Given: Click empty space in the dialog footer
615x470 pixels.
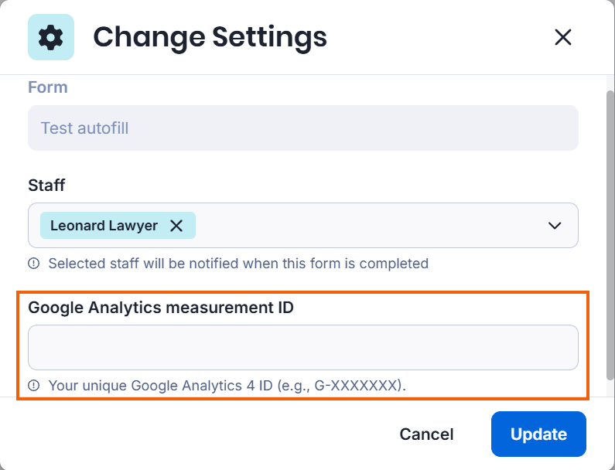Looking at the screenshot, I should (193, 434).
